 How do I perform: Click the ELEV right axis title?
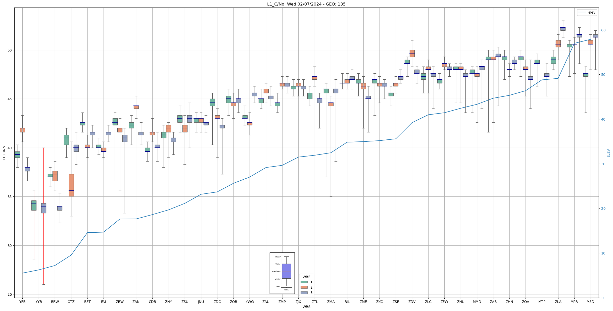608,153
